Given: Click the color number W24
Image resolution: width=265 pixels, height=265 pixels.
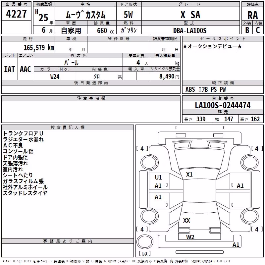Looking at the screenshot, I should point(55,77).
